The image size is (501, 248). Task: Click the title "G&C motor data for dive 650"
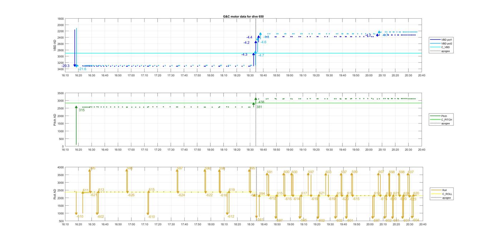pyautogui.click(x=243, y=16)
